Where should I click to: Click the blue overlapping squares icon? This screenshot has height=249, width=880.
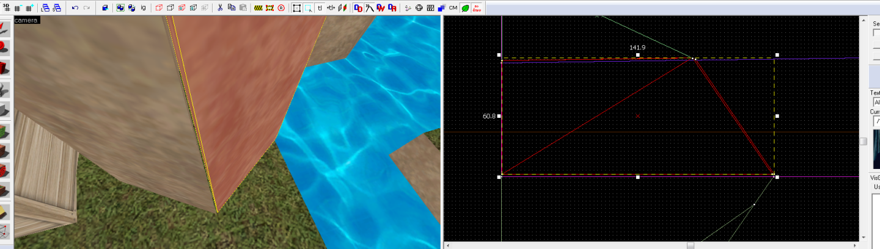[x=441, y=8]
